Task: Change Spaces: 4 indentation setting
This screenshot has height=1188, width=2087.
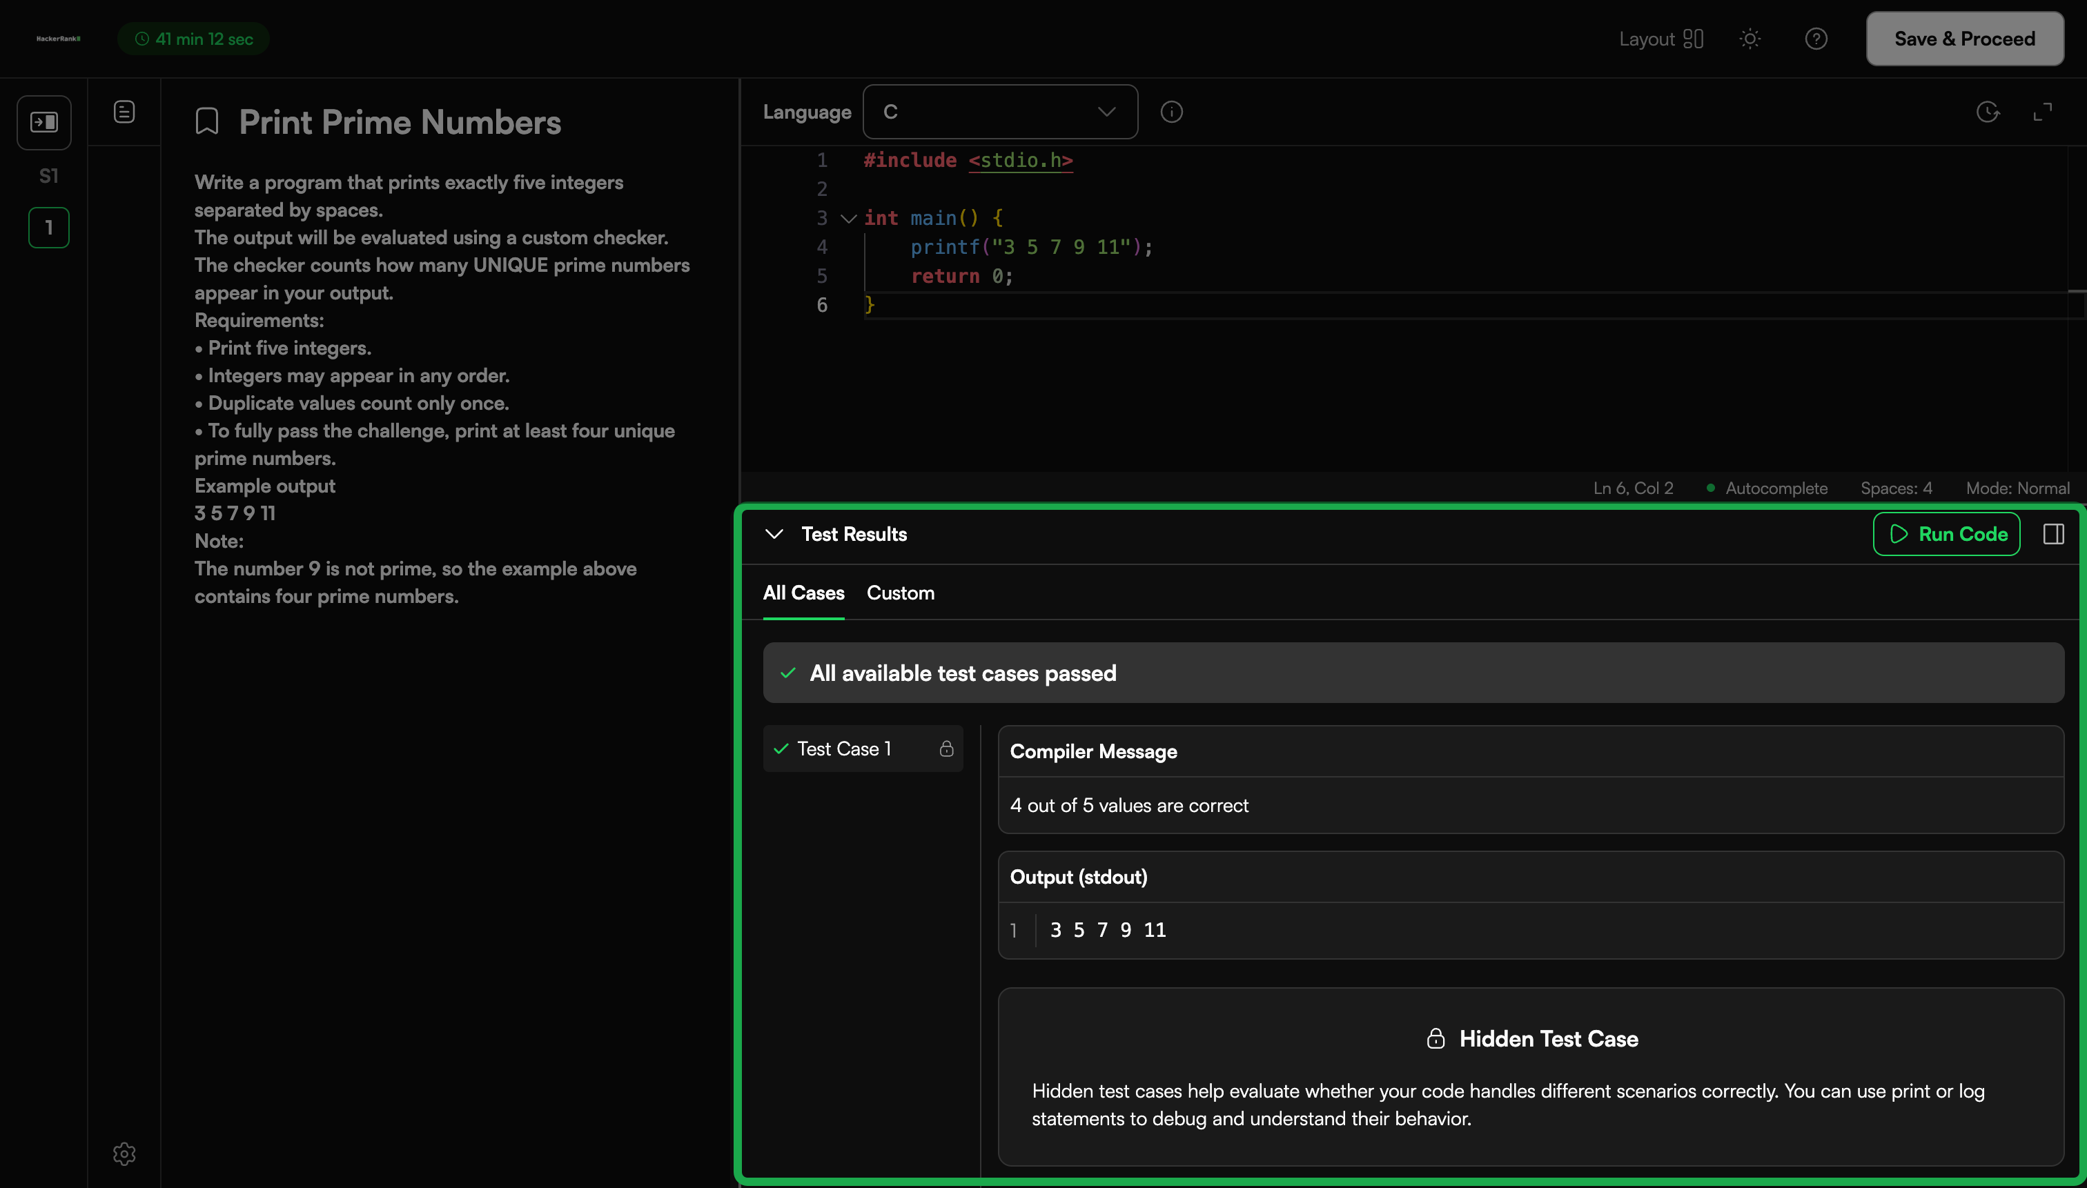Action: pos(1896,488)
